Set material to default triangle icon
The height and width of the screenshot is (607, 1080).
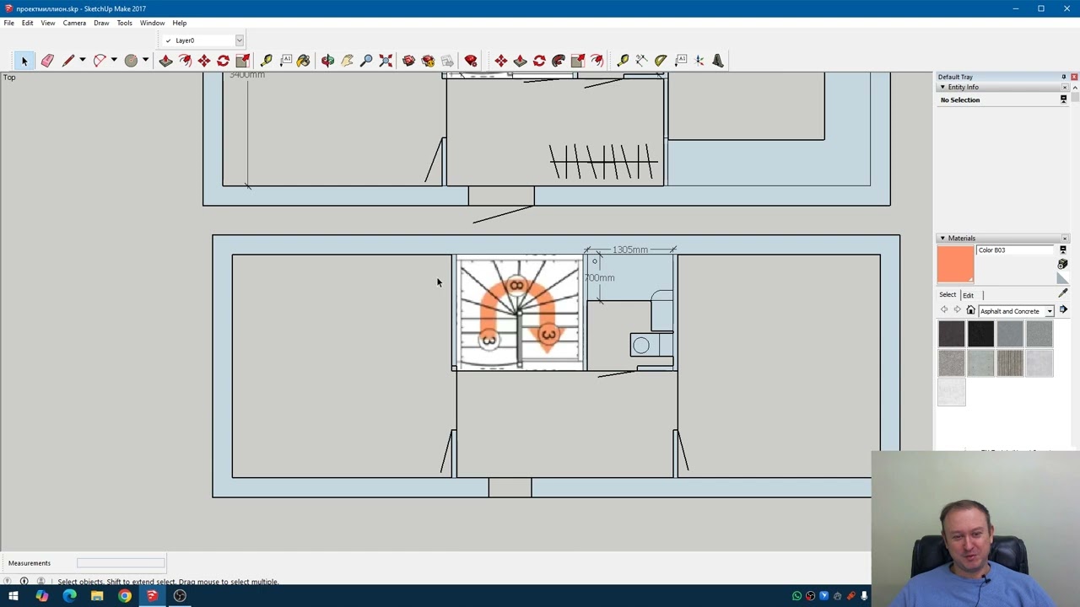click(1062, 279)
